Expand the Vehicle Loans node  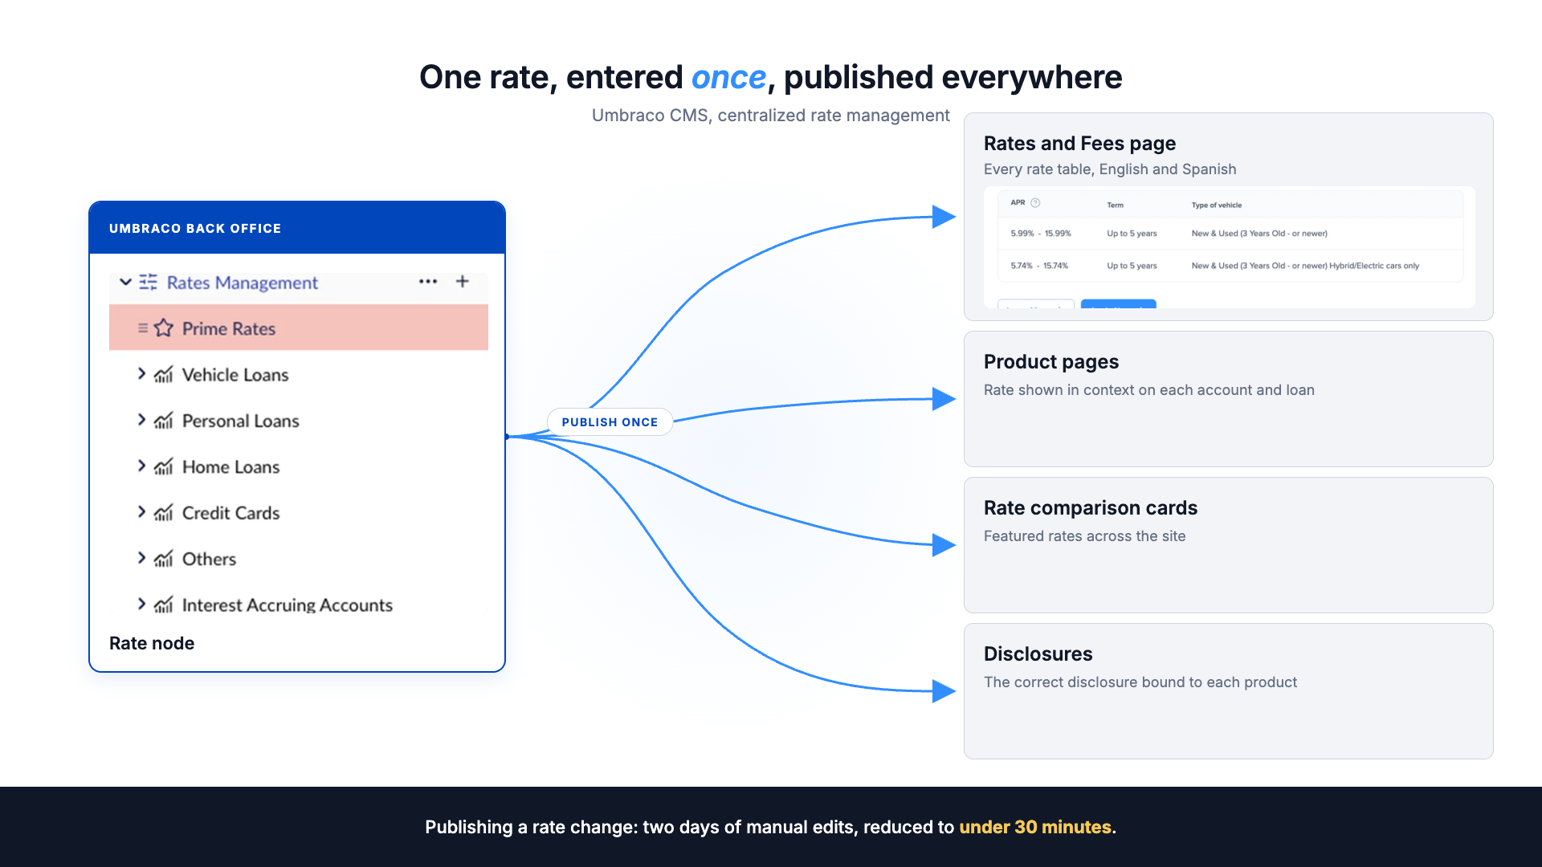(x=142, y=373)
